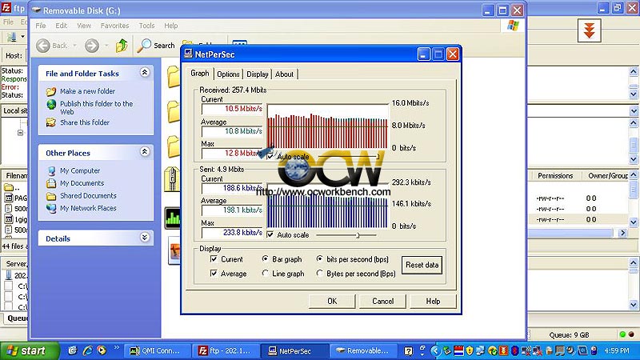Open the Favorites menu in Explorer
This screenshot has height=360, width=640.
point(114,26)
